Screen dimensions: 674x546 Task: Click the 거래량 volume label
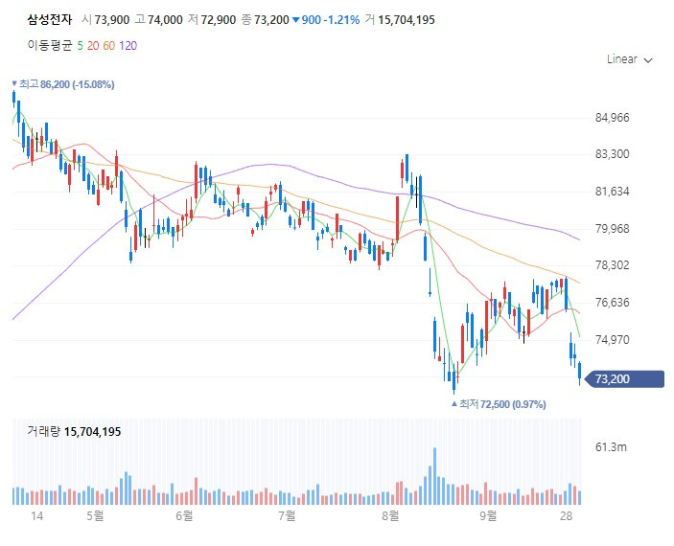tap(44, 431)
